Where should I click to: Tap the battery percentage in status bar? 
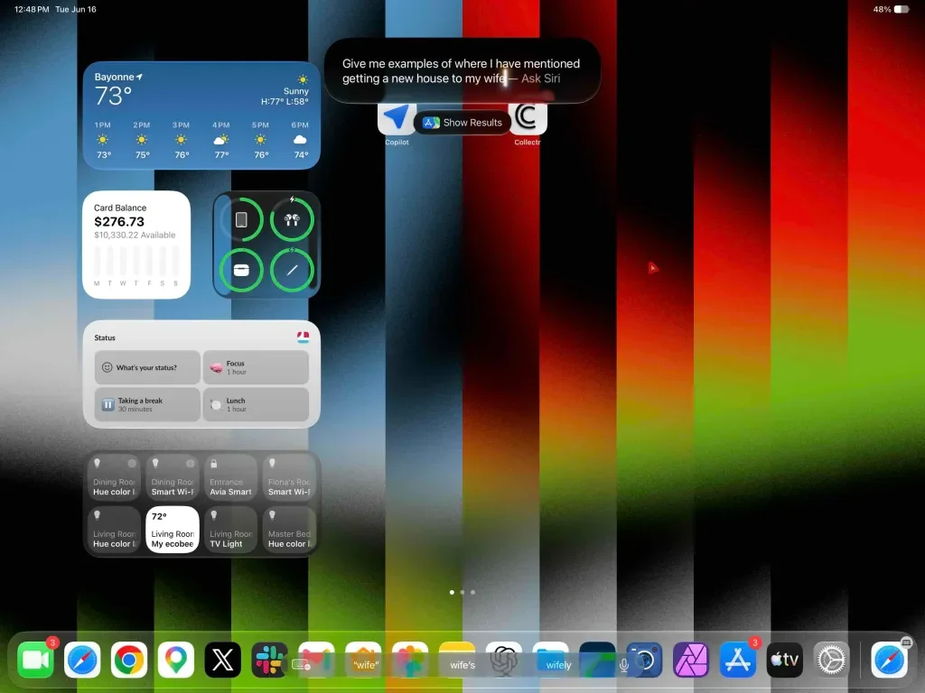[x=882, y=9]
